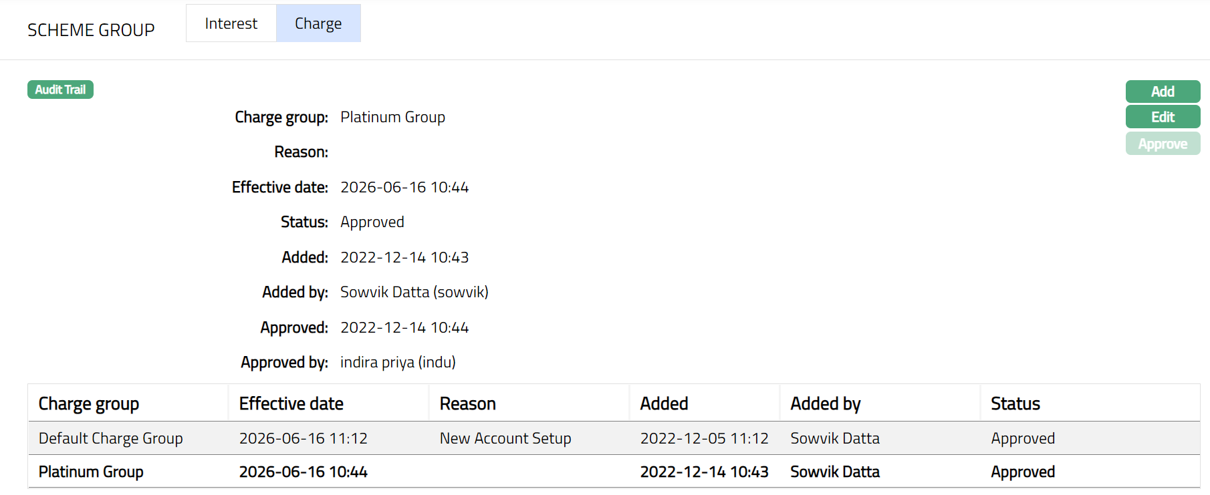Select the Default Charge Group row
Viewport: 1210px width, 495px height.
click(x=111, y=438)
